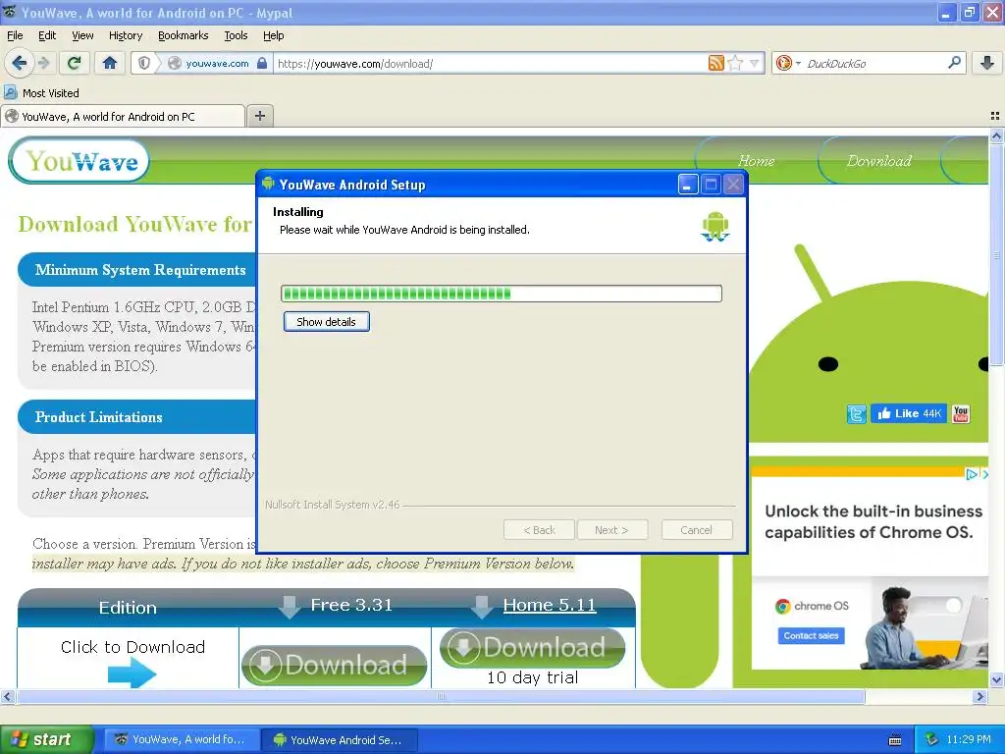
Task: Subscribe via the RSS feed icon
Action: [x=715, y=63]
